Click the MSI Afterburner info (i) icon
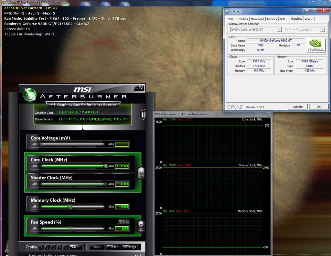331x256 pixels. [143, 115]
